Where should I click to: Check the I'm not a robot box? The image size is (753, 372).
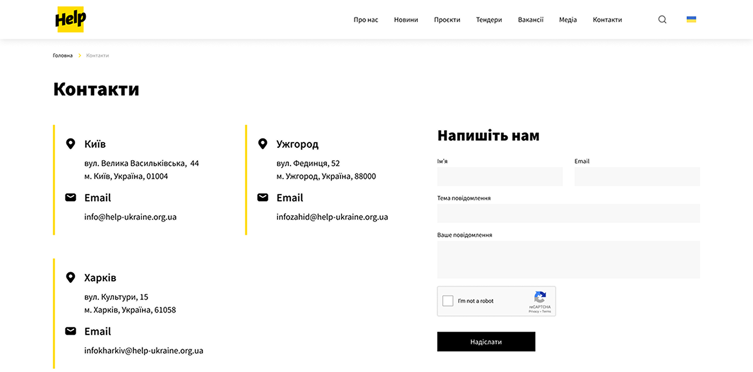[x=447, y=301]
